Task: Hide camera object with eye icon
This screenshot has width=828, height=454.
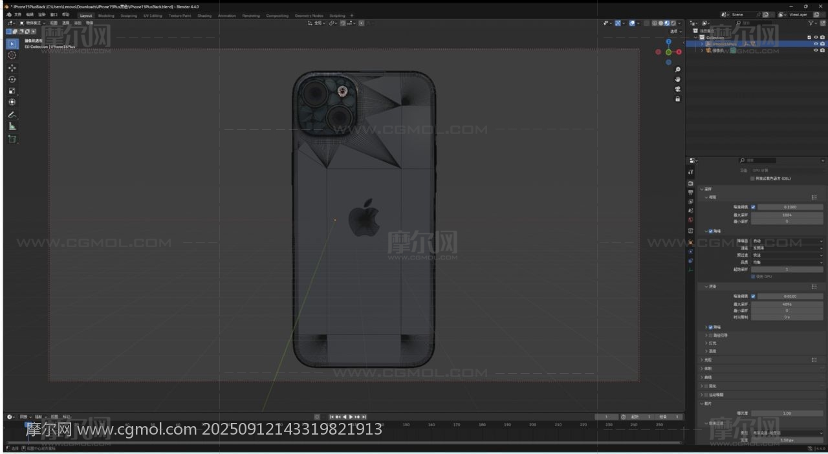Action: point(816,50)
